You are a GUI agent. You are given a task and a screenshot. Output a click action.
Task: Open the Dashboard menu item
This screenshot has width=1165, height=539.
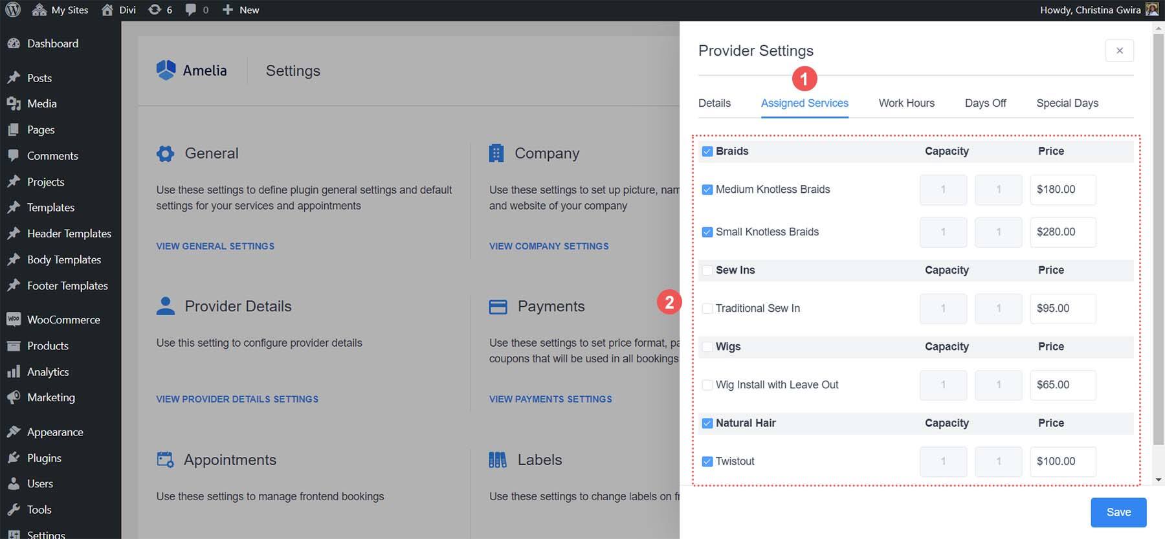(52, 43)
